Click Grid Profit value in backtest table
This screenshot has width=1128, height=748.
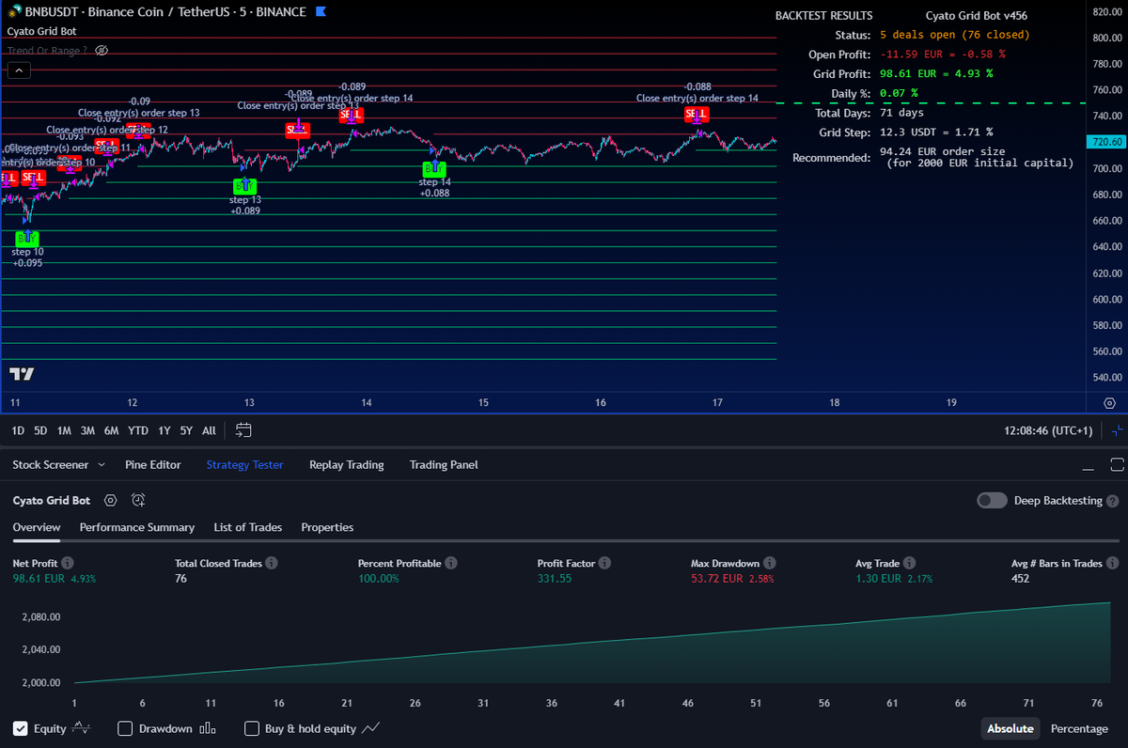click(x=936, y=73)
